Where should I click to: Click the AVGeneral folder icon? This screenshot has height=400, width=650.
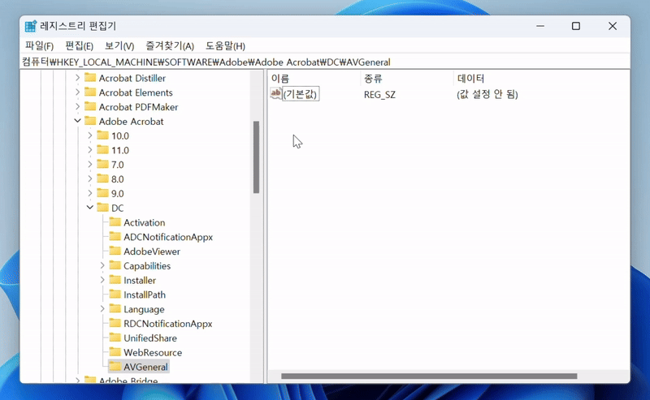[115, 367]
